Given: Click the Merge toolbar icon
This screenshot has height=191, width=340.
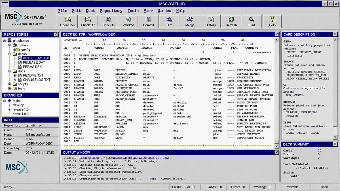Looking at the screenshot, I should pyautogui.click(x=190, y=22).
